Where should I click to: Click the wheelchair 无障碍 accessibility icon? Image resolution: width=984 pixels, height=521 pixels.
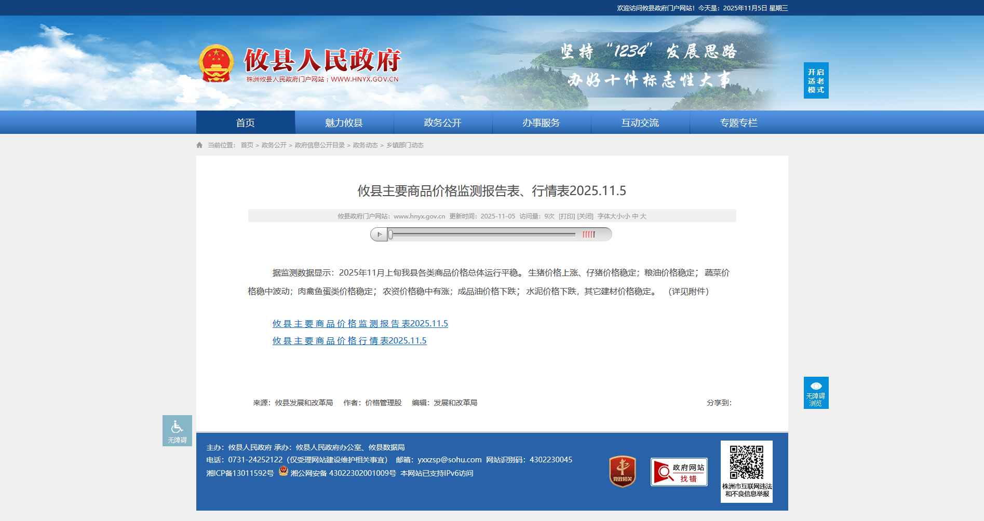click(x=177, y=430)
